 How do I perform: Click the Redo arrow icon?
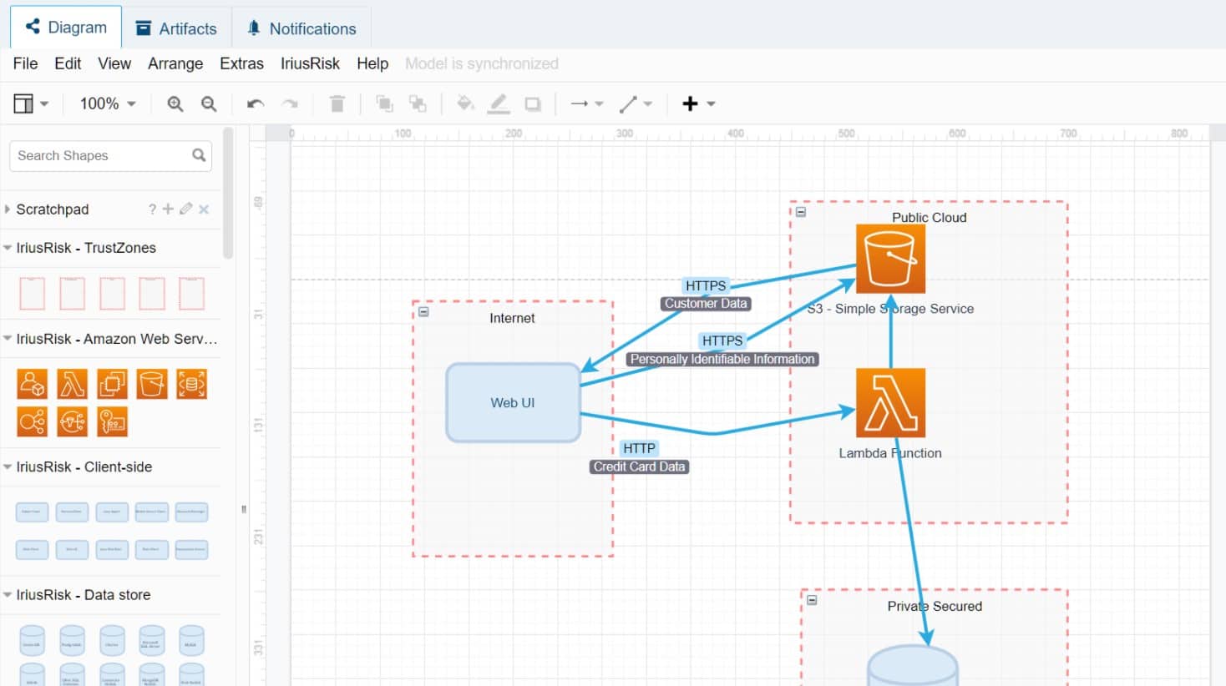pos(290,103)
